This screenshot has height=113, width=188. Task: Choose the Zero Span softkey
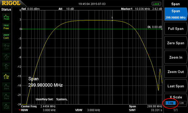176,43
